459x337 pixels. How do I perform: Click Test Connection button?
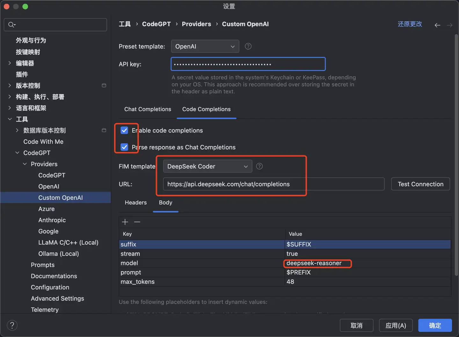coord(420,184)
